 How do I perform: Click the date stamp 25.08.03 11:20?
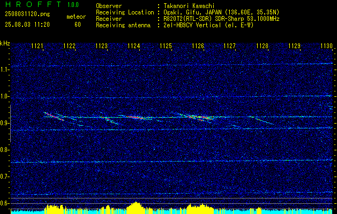tap(27, 25)
